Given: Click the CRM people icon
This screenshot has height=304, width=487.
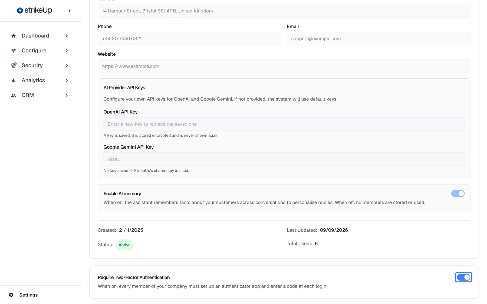Looking at the screenshot, I should 14,95.
